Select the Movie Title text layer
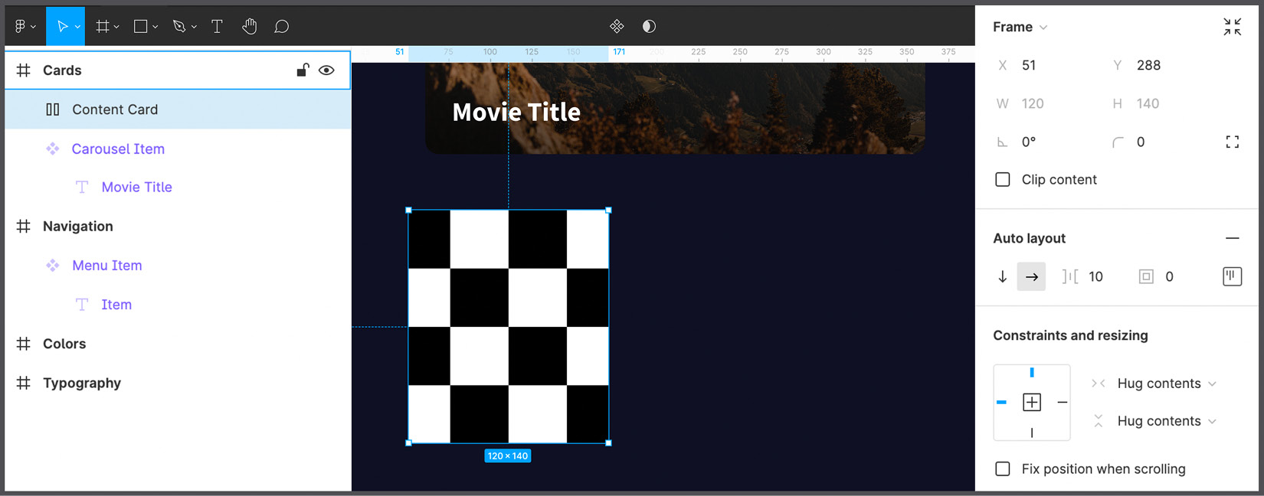The image size is (1264, 496). (x=178, y=187)
